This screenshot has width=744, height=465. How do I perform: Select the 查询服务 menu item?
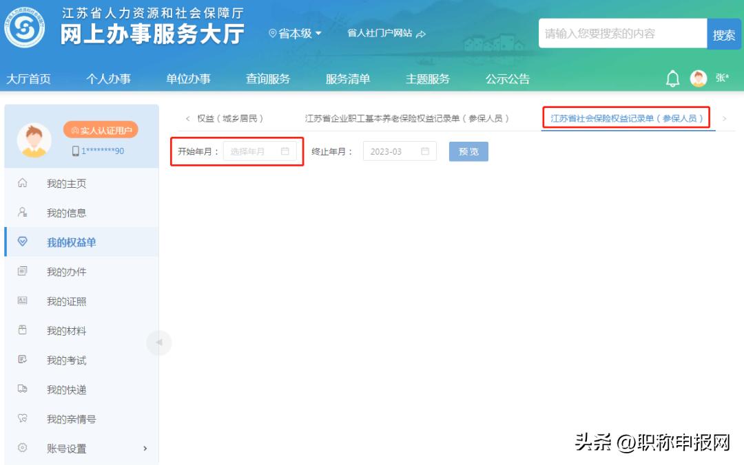tap(267, 78)
